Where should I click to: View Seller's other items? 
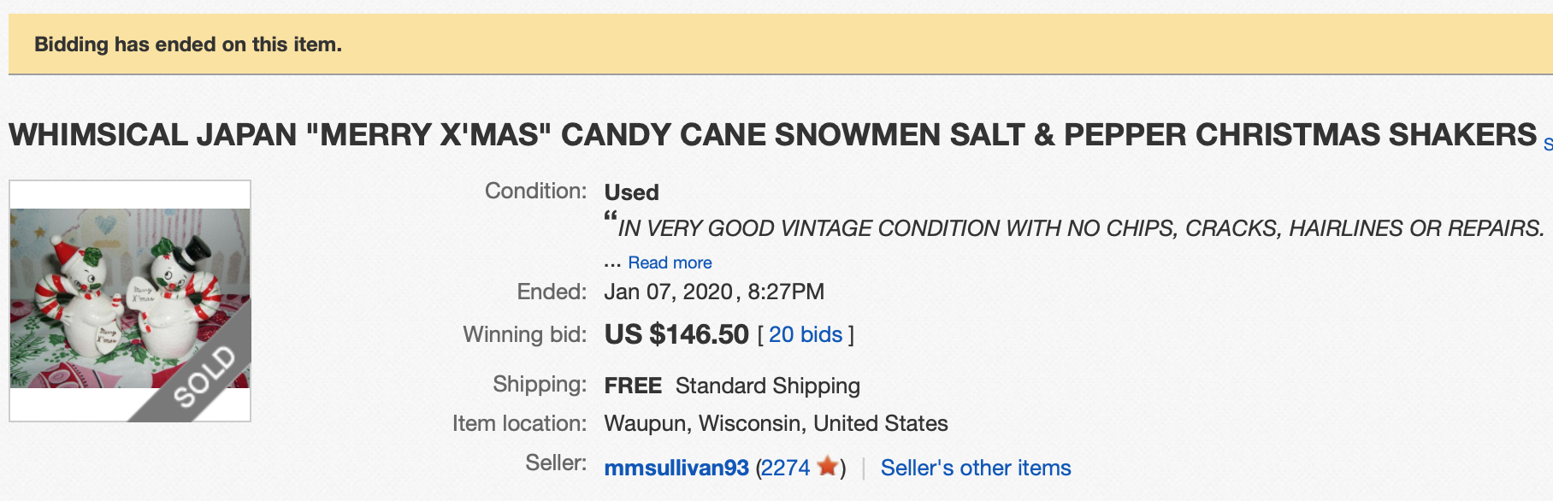[x=976, y=469]
